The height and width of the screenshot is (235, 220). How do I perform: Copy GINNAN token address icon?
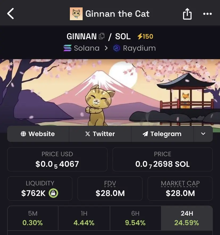pyautogui.click(x=102, y=36)
